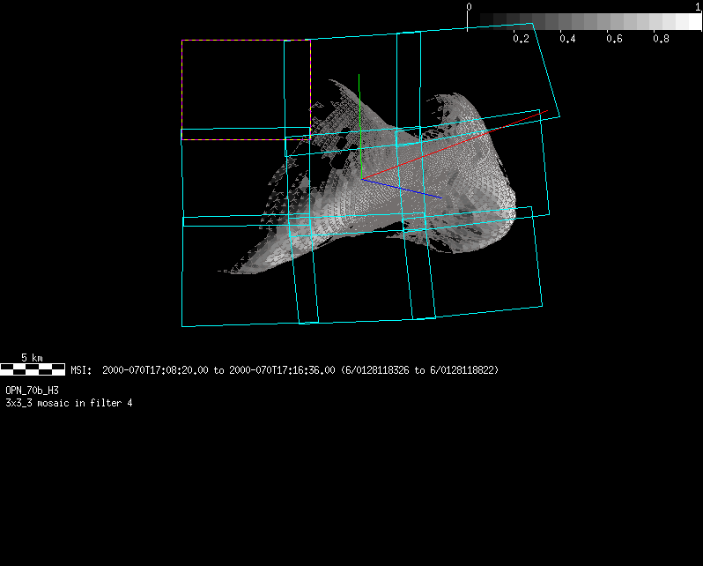
Task: Click the asteroid model's lower-left tip
Action: pyautogui.click(x=222, y=270)
